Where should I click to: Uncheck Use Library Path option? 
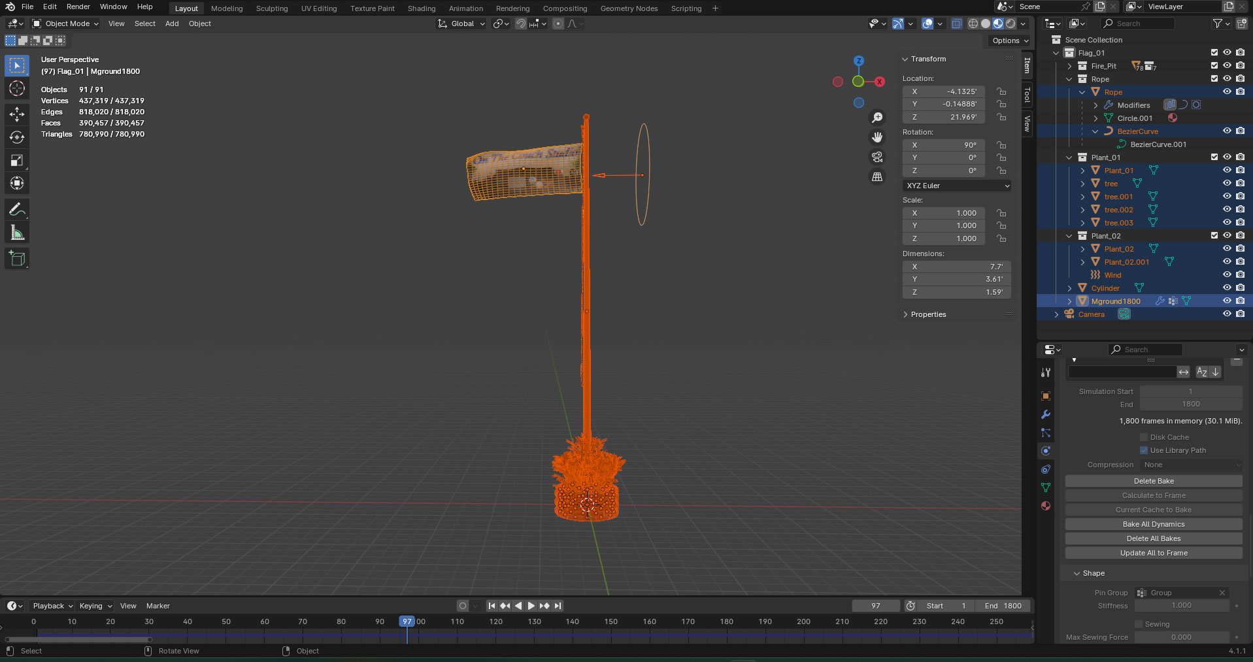(1144, 450)
